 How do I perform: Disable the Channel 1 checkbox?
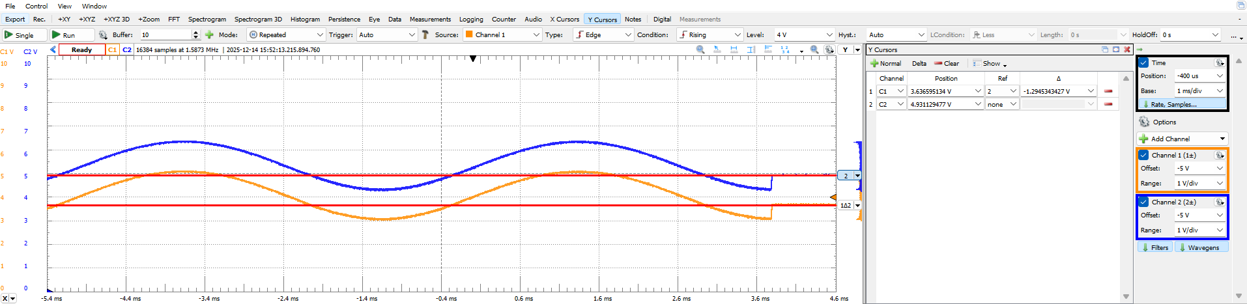[x=1143, y=156]
